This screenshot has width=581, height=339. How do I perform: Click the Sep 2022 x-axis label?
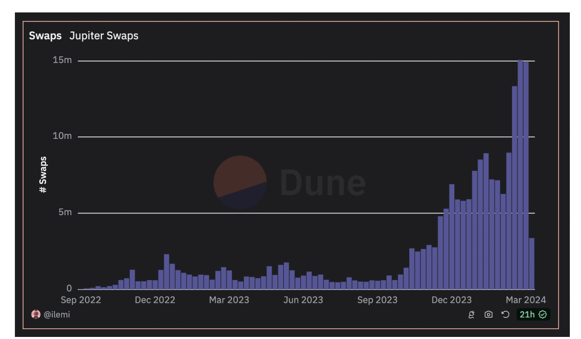pyautogui.click(x=81, y=300)
